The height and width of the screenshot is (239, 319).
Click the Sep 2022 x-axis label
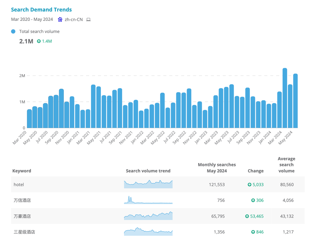tap(179, 138)
